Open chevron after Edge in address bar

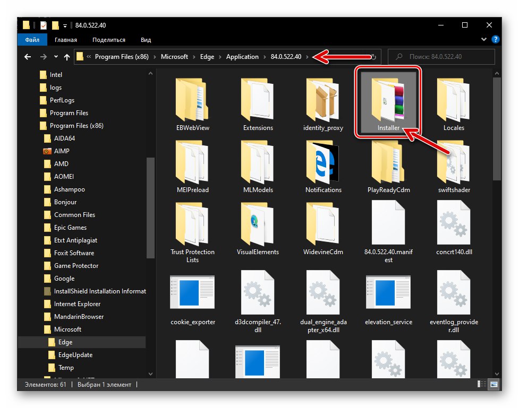(x=220, y=57)
